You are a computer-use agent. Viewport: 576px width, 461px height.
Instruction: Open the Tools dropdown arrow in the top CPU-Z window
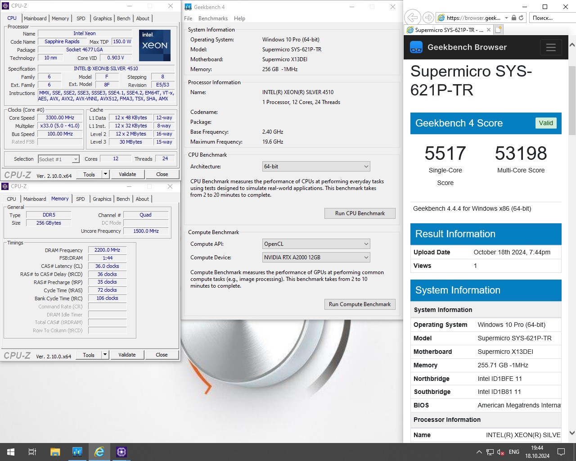pyautogui.click(x=105, y=174)
